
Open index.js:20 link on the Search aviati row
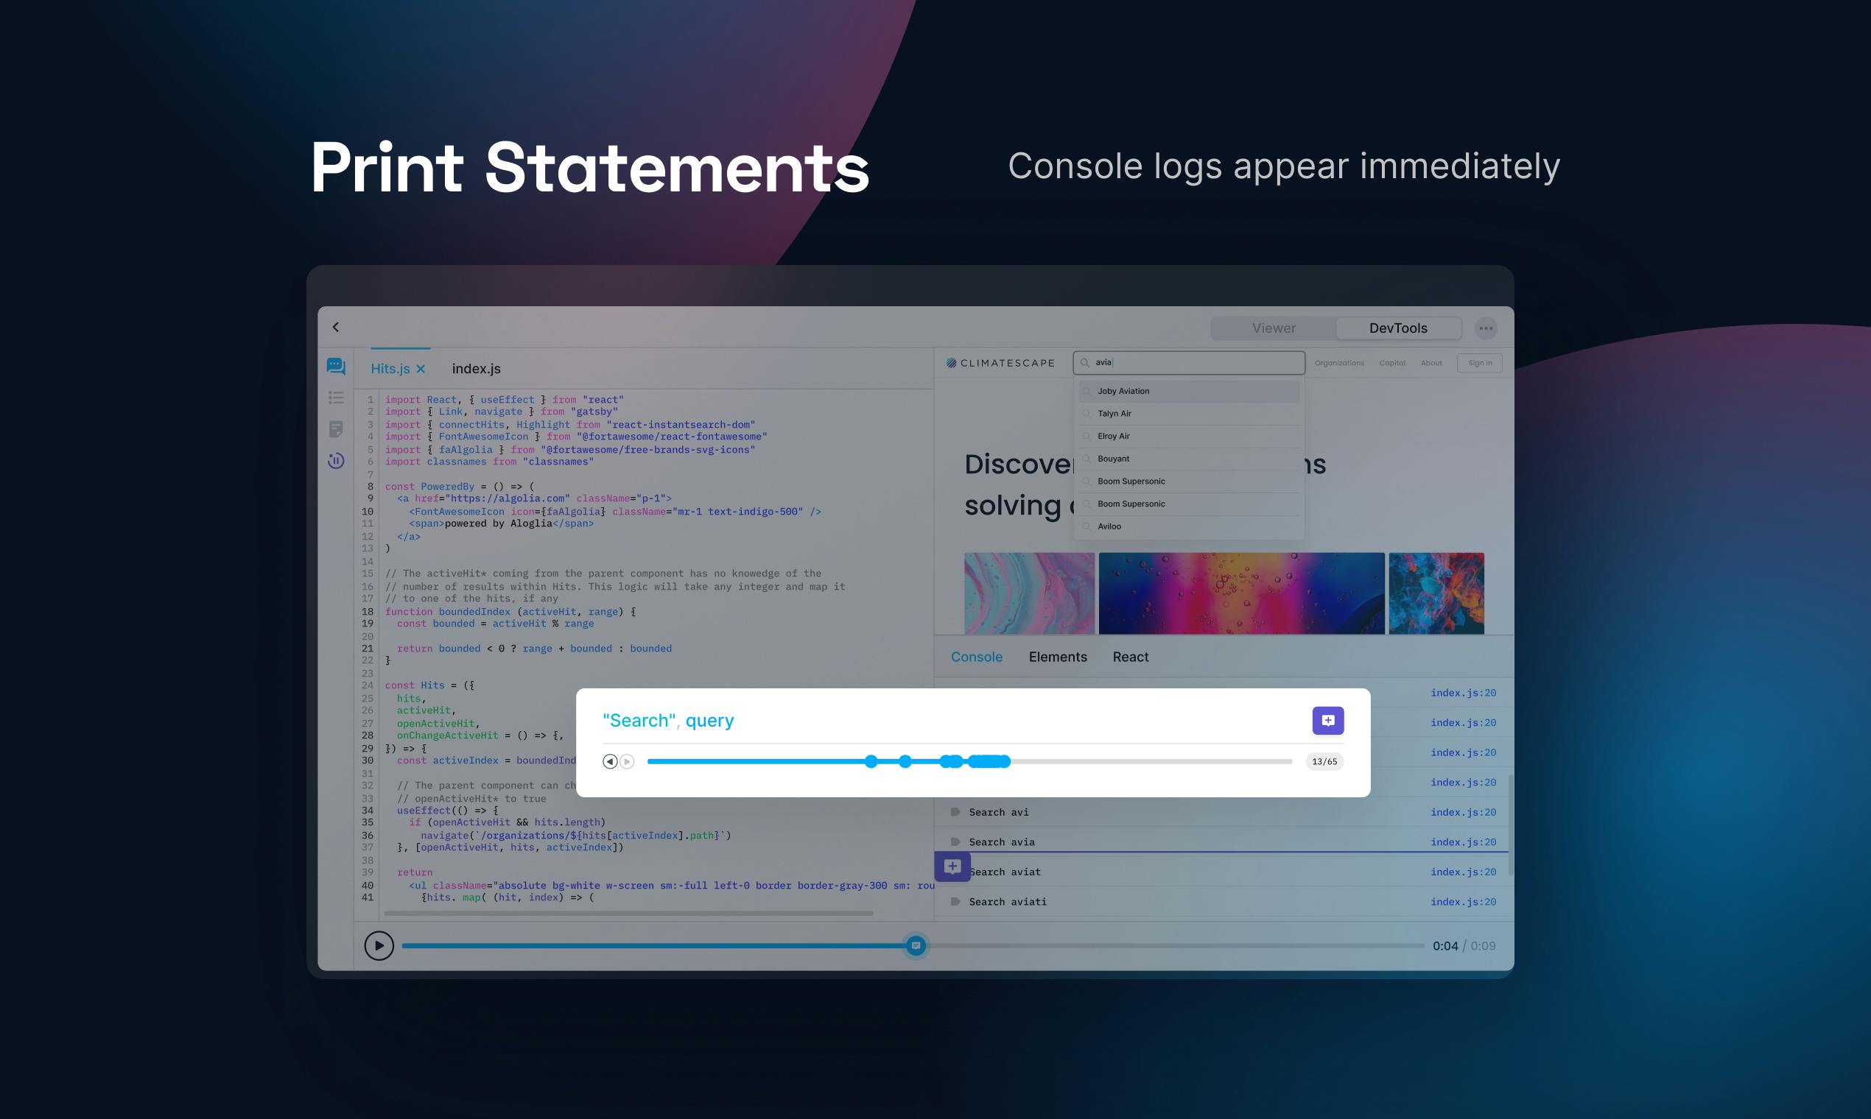pos(1463,902)
